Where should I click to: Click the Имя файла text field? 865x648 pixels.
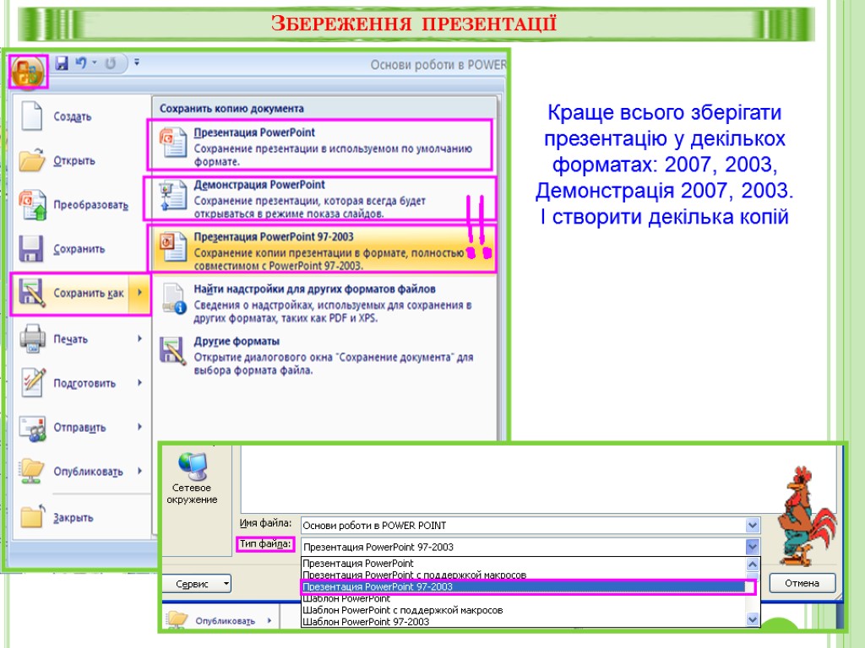click(x=523, y=525)
